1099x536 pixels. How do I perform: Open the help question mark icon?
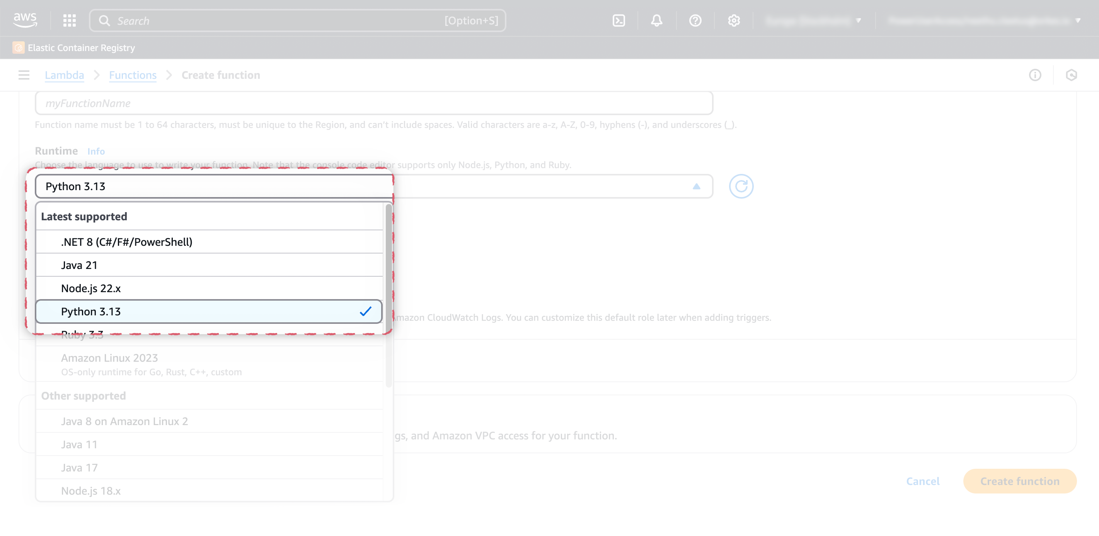coord(695,20)
